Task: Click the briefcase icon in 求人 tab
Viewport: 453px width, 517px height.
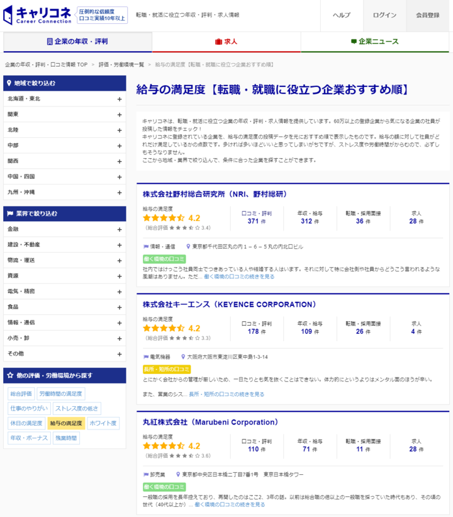Action: pos(218,42)
